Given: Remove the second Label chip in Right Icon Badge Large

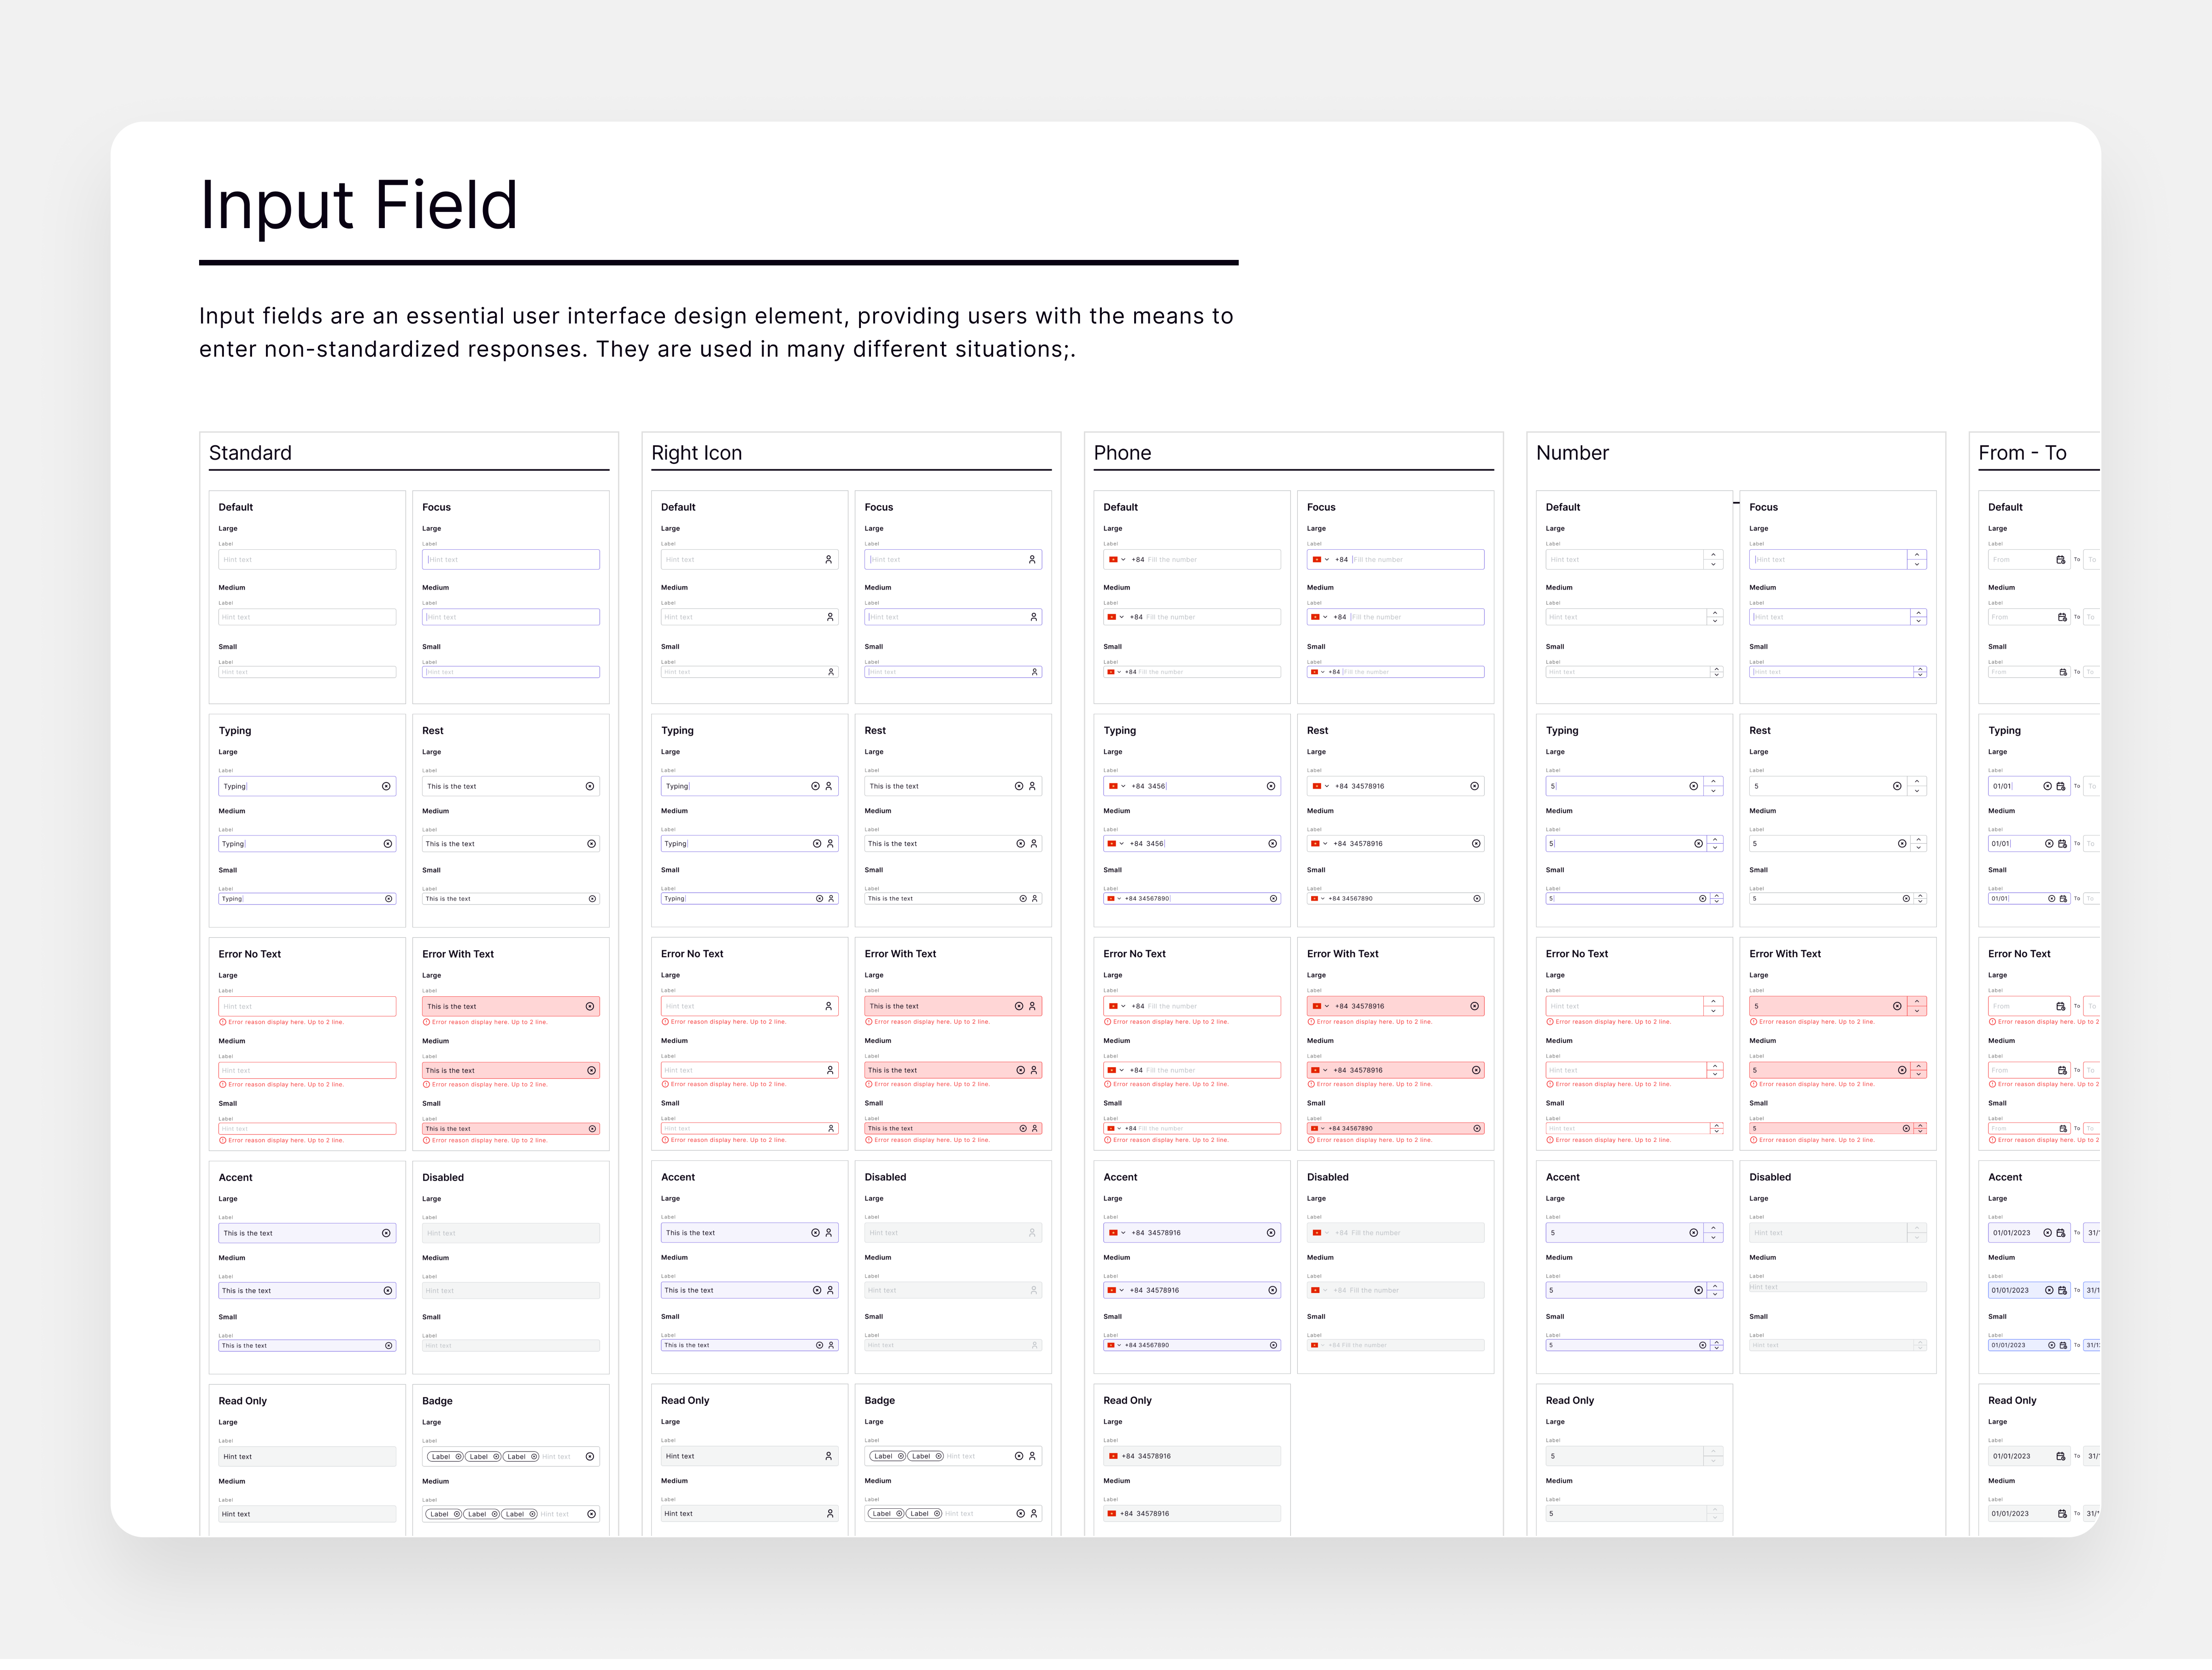Looking at the screenshot, I should click(x=939, y=1457).
